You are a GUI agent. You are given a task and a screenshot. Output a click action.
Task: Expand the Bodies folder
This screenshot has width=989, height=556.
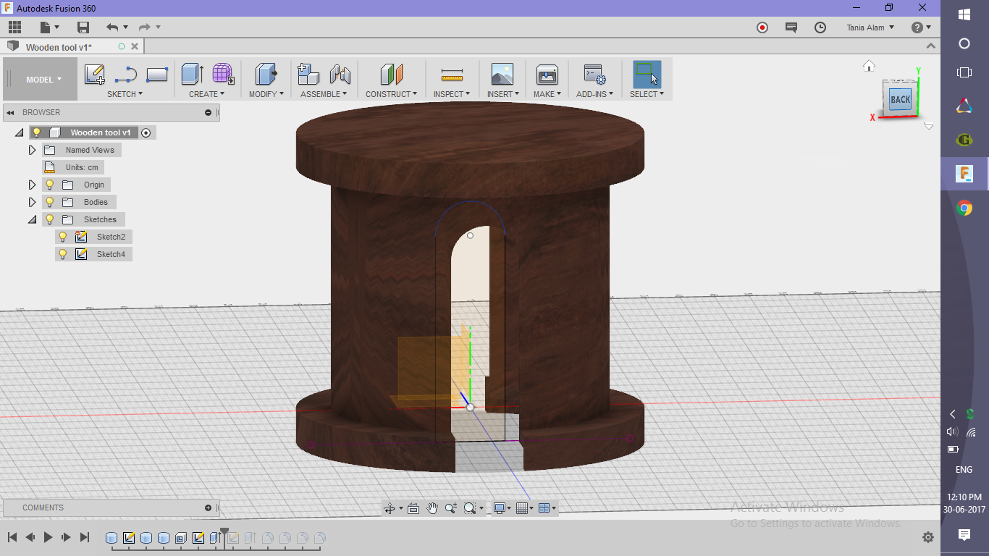coord(32,202)
